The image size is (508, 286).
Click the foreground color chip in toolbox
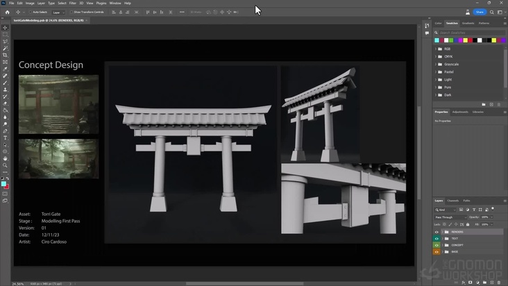(3, 184)
